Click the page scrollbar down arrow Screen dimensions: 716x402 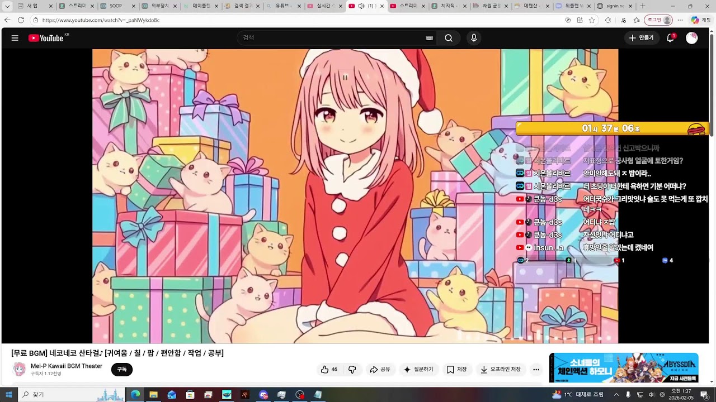[712, 382]
